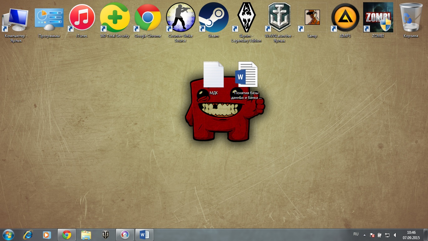Switch to the Chrome window in taskbar
Viewport: 428px width, 241px height.
66,234
